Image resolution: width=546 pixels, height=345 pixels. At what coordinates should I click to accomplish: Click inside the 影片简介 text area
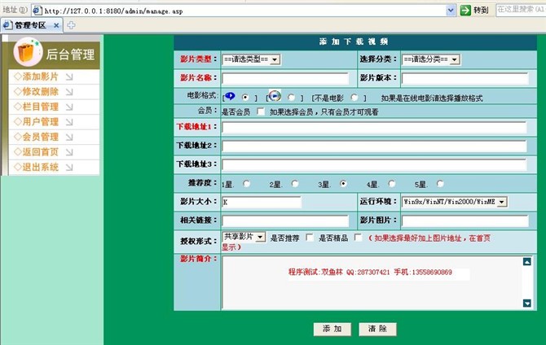[x=372, y=282]
